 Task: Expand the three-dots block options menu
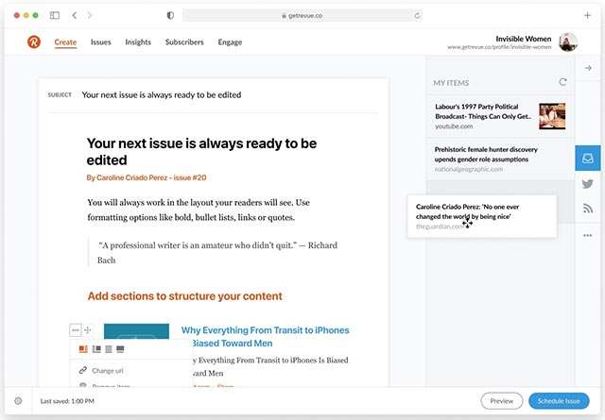pyautogui.click(x=76, y=329)
